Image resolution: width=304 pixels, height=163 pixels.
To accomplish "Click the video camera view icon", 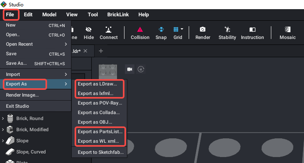I will tap(130, 69).
